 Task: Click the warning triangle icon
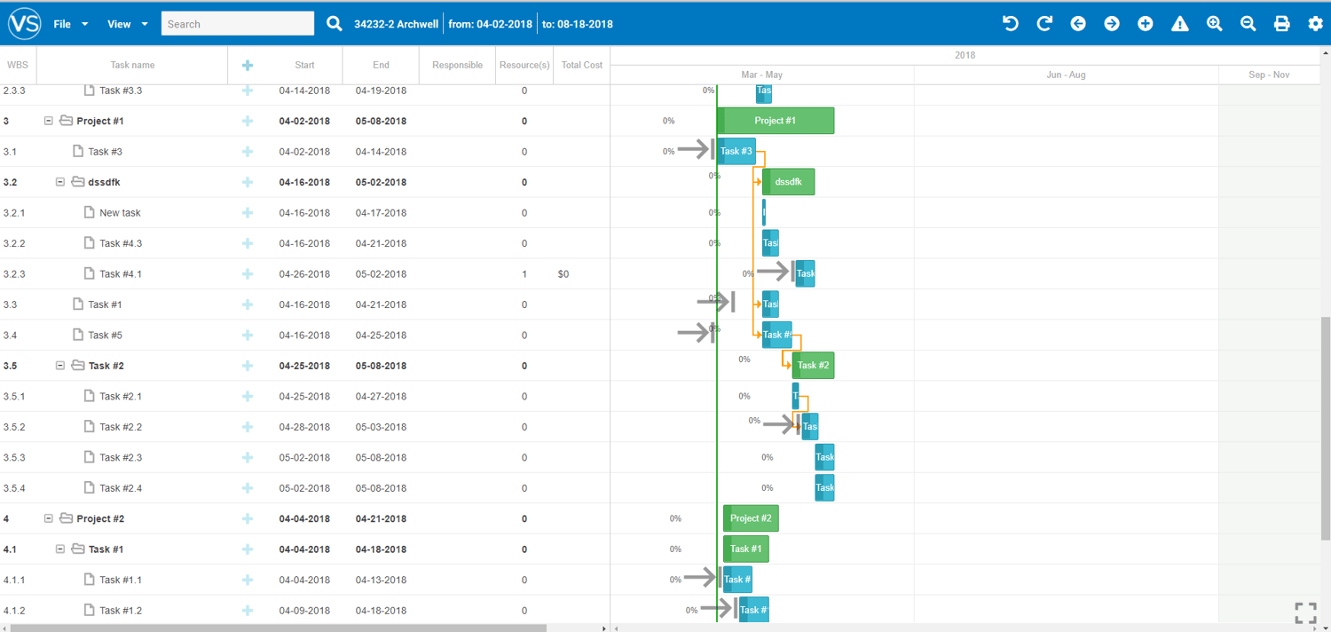(x=1179, y=24)
